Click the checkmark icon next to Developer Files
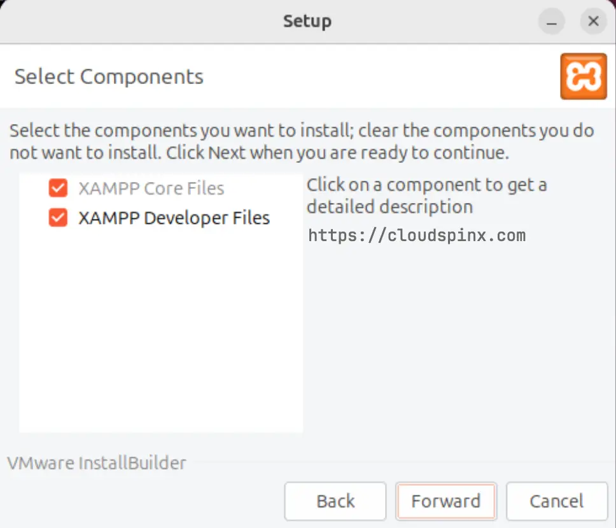The height and width of the screenshot is (528, 616). click(x=58, y=218)
